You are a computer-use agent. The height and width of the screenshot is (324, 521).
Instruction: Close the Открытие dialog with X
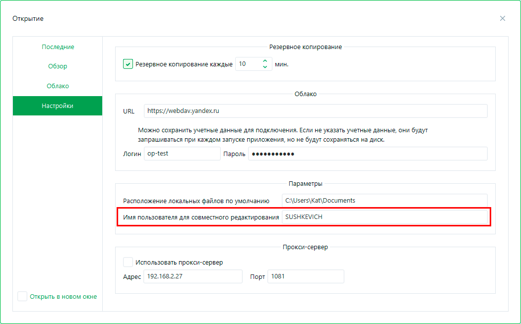(x=503, y=18)
